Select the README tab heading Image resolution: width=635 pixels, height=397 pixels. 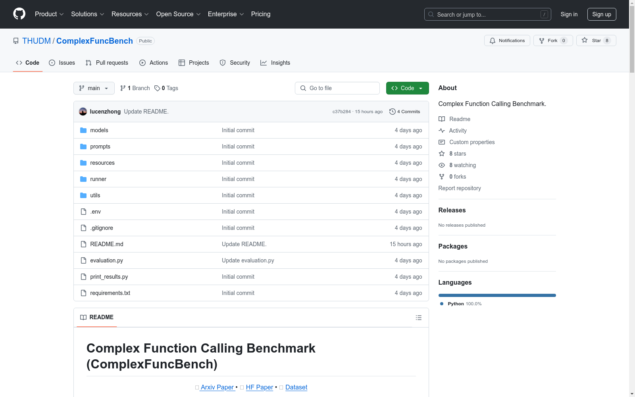click(x=97, y=317)
